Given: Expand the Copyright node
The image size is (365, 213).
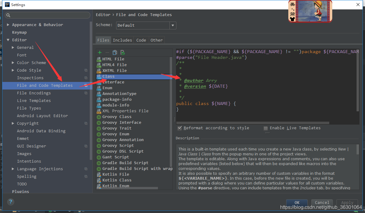Looking at the screenshot, I should [13, 123].
